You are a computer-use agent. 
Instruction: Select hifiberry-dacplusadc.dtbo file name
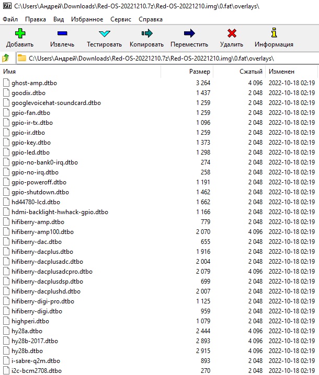coord(48,262)
